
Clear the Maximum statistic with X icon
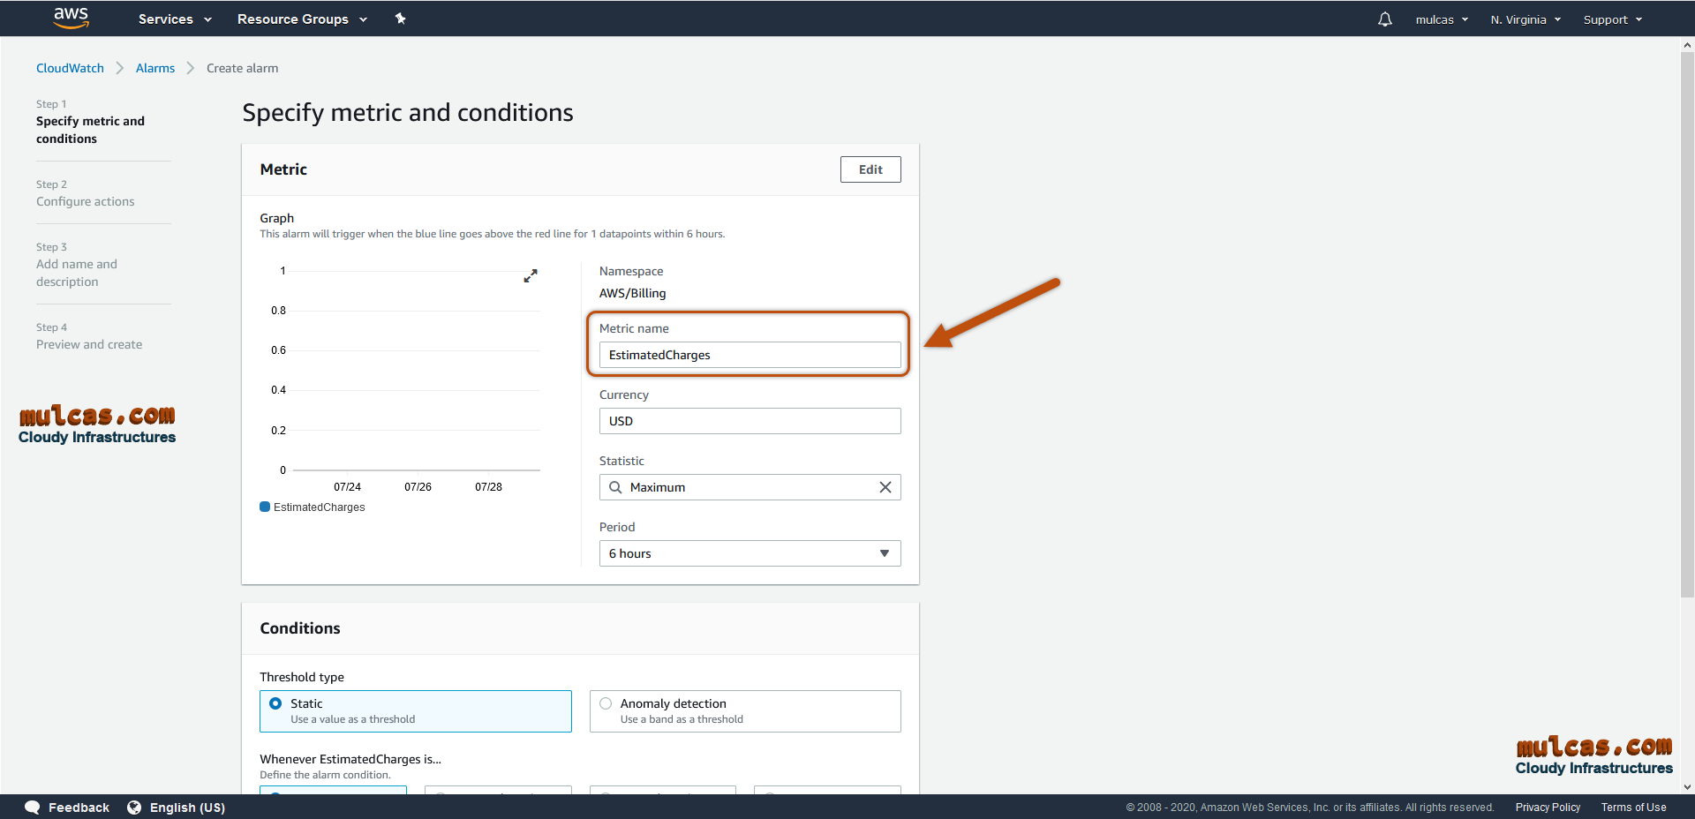tap(885, 487)
